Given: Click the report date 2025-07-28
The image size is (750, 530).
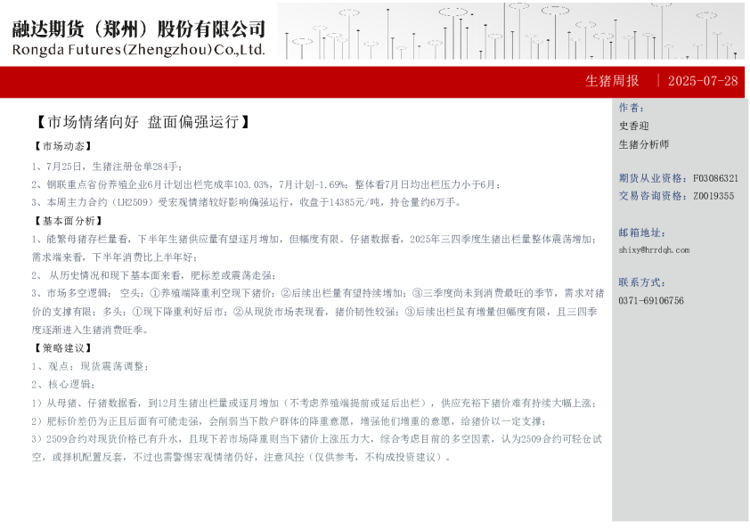Looking at the screenshot, I should click(703, 81).
